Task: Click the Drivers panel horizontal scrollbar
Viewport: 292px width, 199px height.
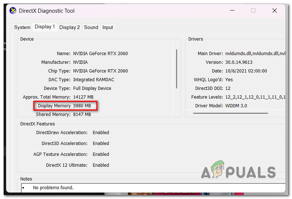Action: [x=230, y=113]
